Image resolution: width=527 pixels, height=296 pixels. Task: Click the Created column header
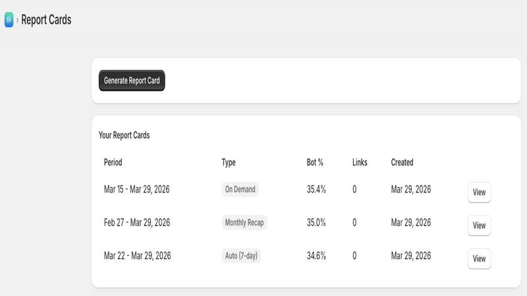click(x=402, y=162)
